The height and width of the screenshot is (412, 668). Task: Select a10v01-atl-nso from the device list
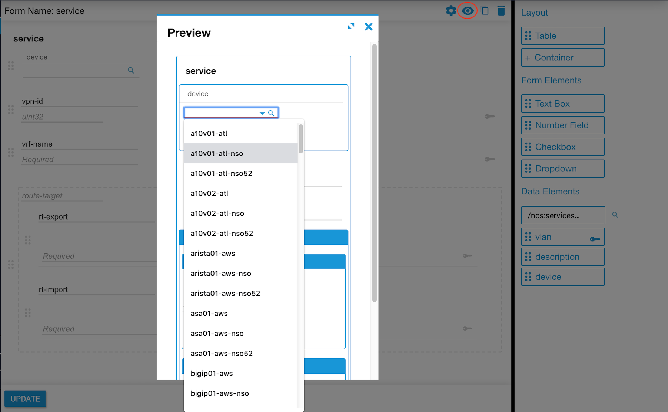[x=240, y=153]
